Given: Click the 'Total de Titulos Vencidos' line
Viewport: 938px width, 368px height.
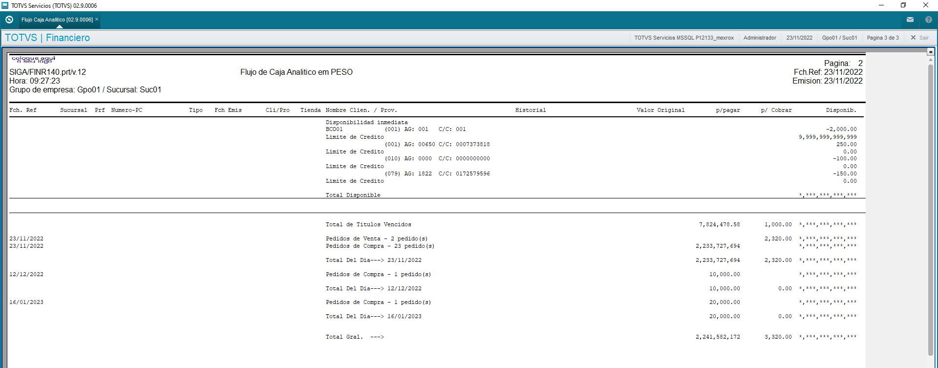Looking at the screenshot, I should point(368,224).
